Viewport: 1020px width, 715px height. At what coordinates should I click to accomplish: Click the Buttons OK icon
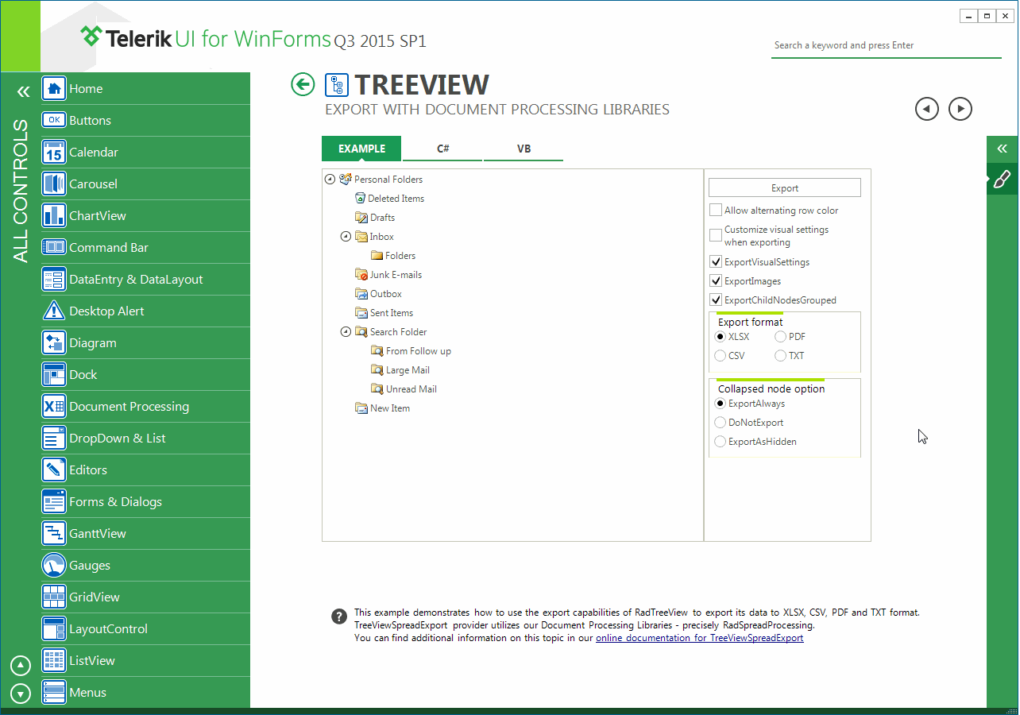[54, 121]
